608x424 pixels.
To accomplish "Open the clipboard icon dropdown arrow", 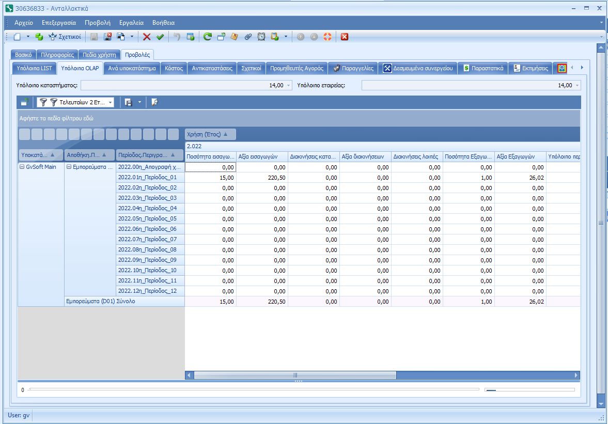I will pyautogui.click(x=286, y=37).
